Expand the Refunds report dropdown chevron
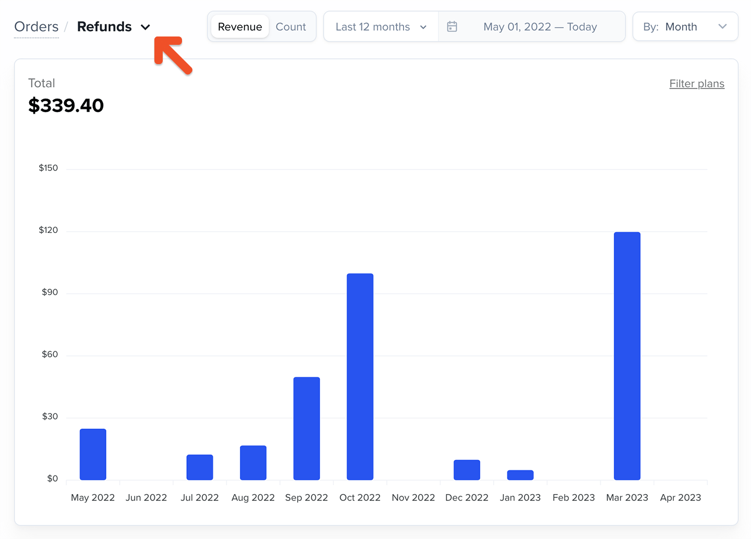The image size is (751, 539). 146,27
